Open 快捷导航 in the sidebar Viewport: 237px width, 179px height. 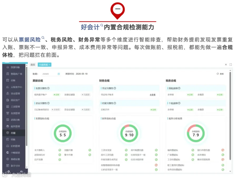pos(13,67)
